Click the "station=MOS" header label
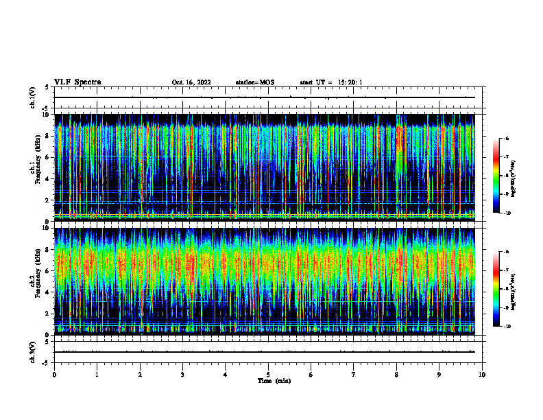543x420 pixels. (x=255, y=82)
